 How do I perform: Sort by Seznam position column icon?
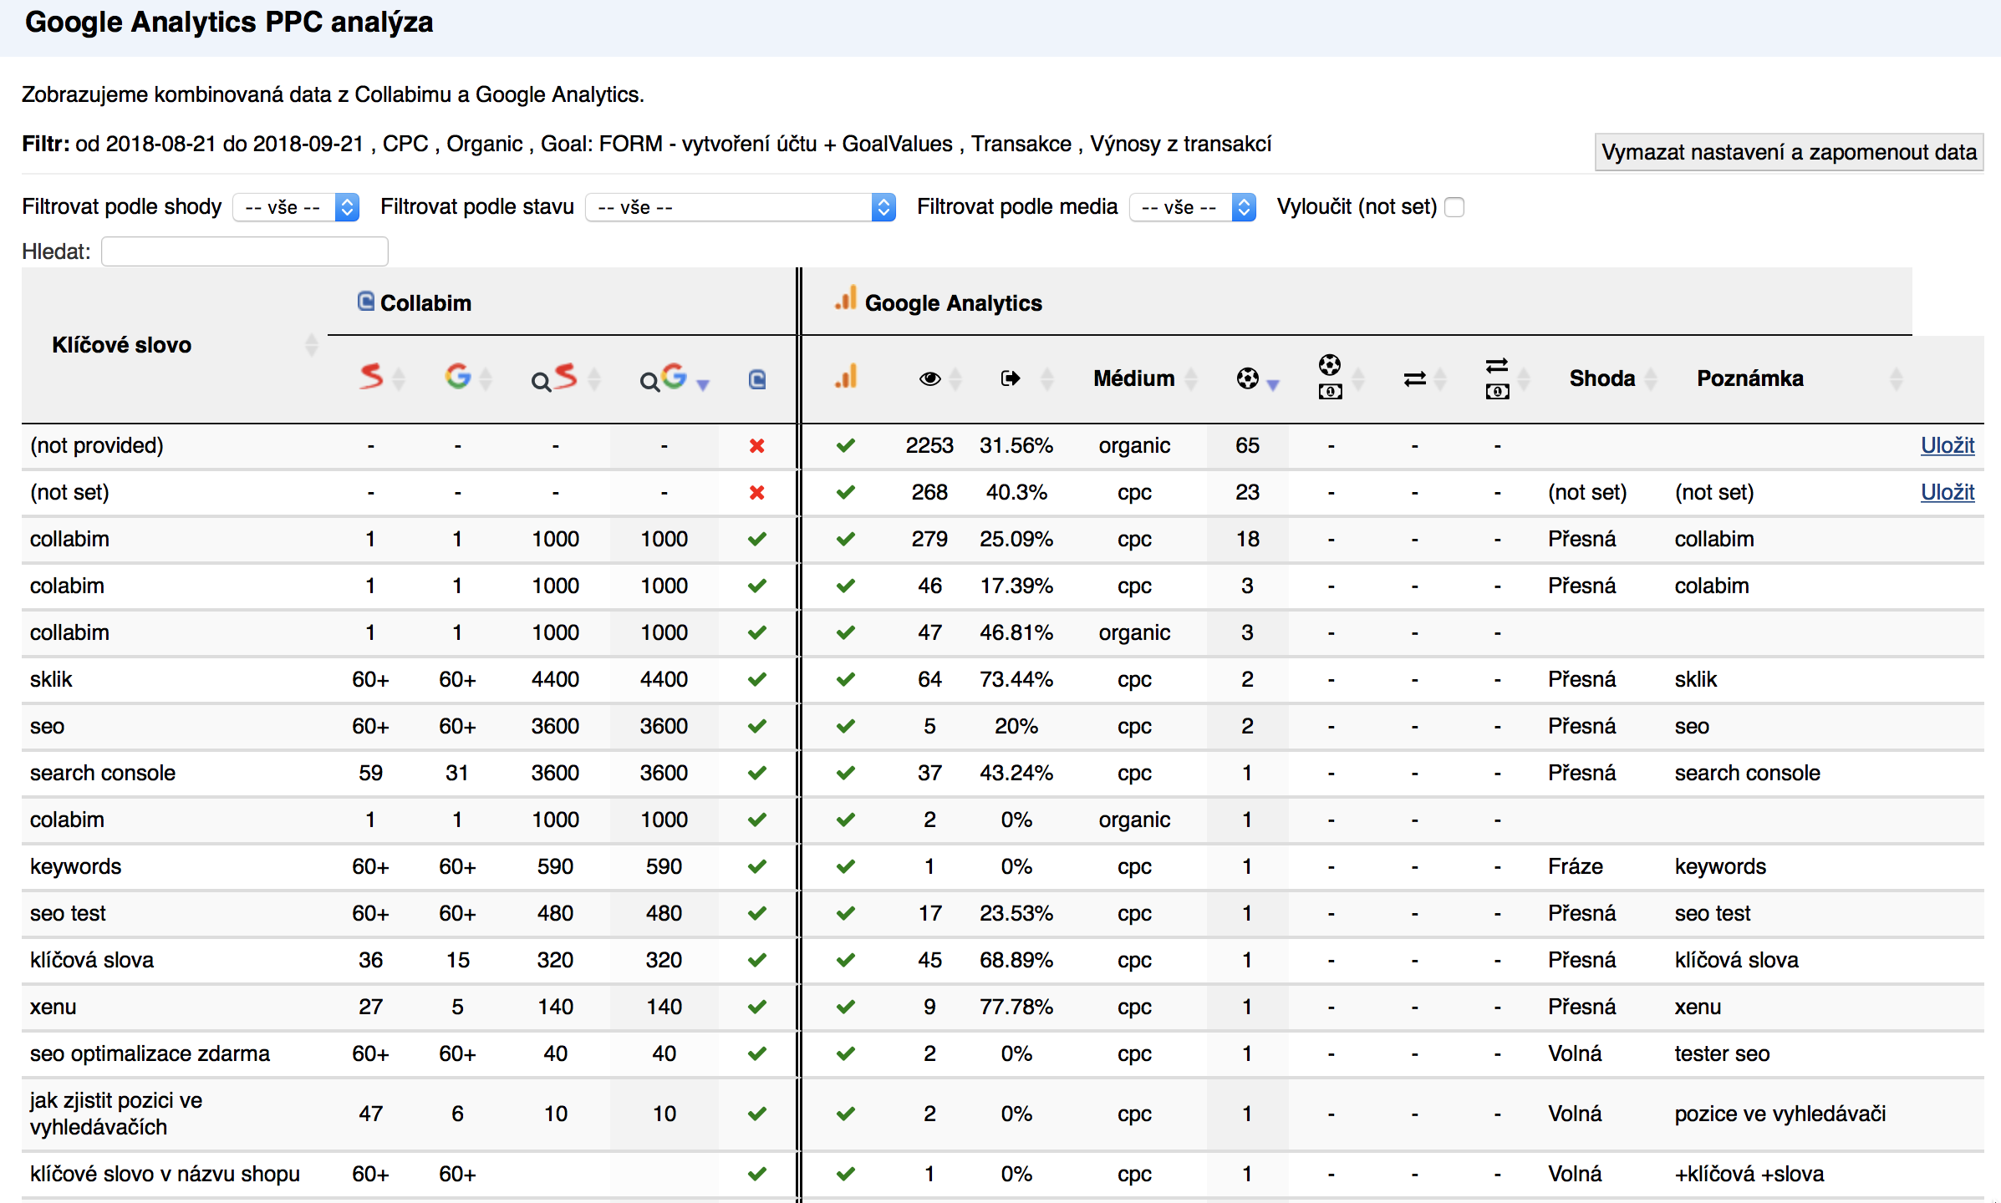371,378
